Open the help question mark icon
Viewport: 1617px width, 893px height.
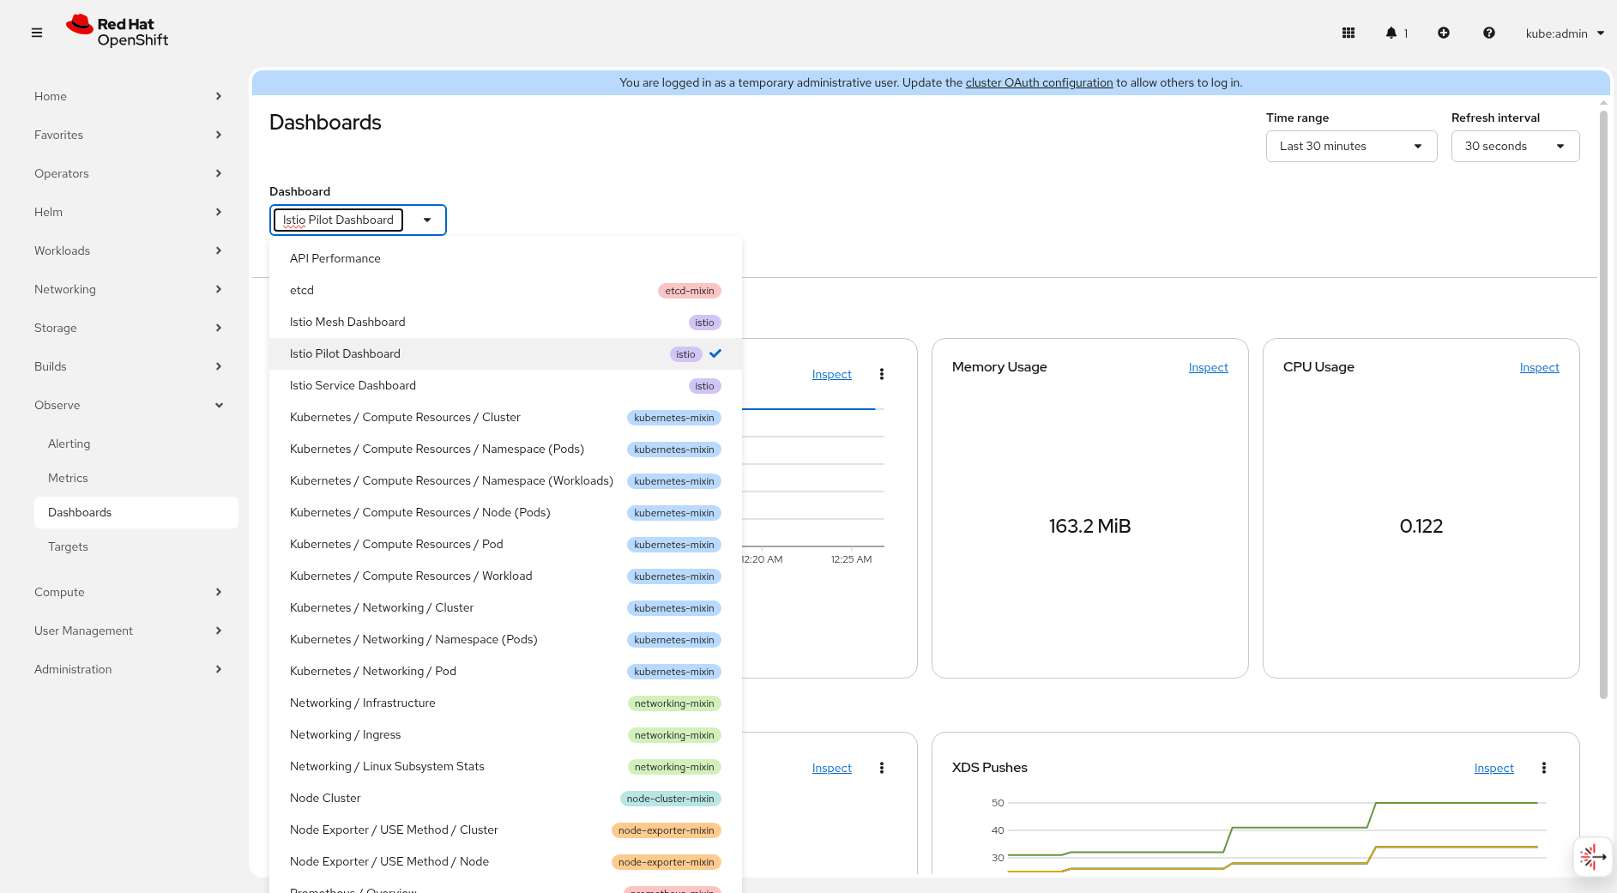point(1489,33)
